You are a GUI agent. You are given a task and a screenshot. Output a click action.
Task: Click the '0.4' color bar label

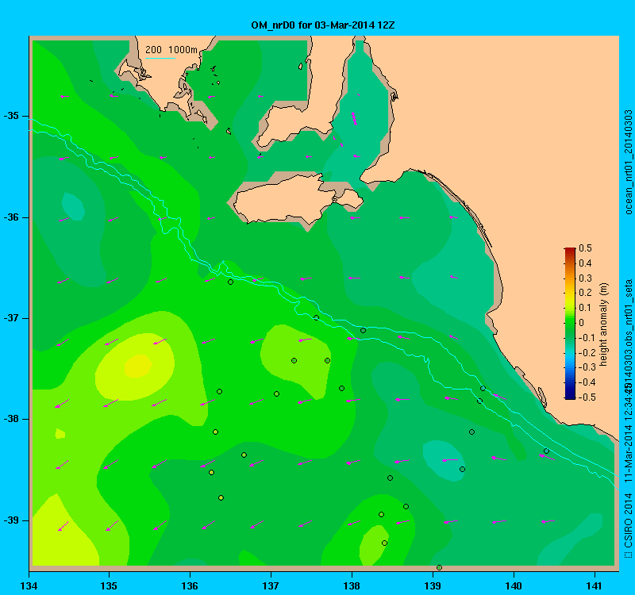[585, 263]
